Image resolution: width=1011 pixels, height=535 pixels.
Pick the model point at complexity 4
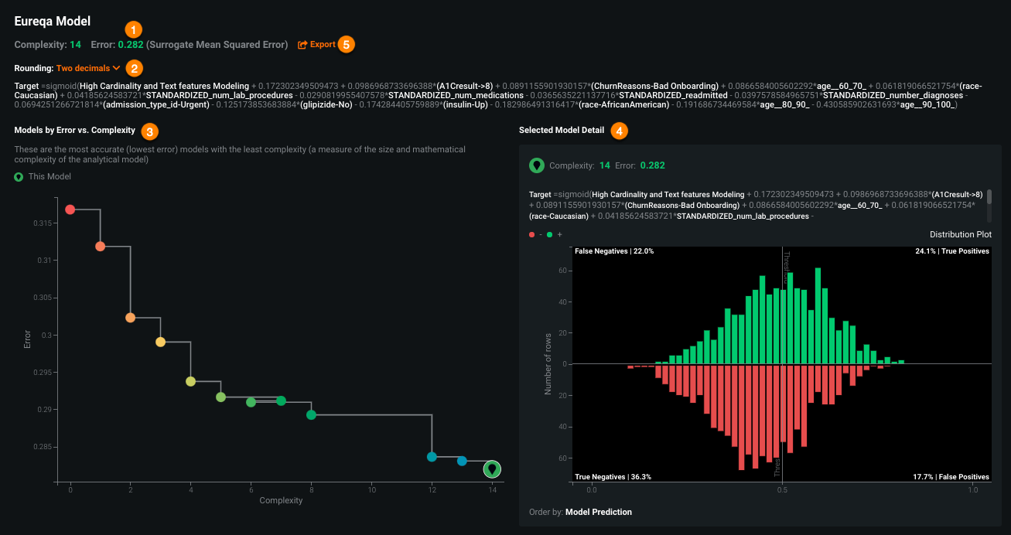(x=190, y=381)
